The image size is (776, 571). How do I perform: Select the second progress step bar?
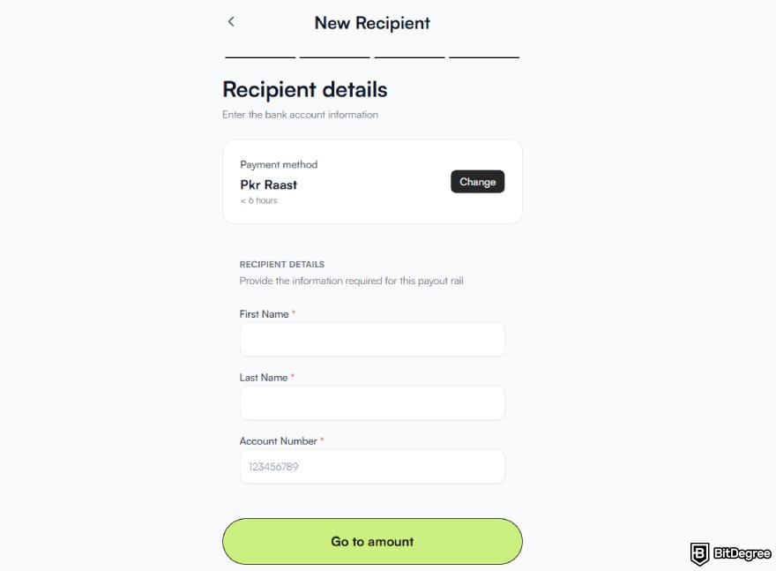pyautogui.click(x=333, y=56)
